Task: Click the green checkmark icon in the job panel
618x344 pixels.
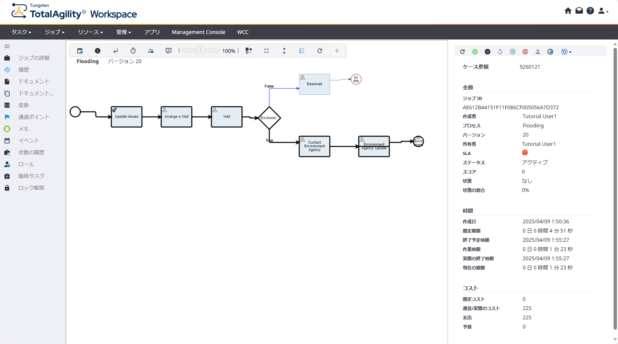Action: click(475, 52)
